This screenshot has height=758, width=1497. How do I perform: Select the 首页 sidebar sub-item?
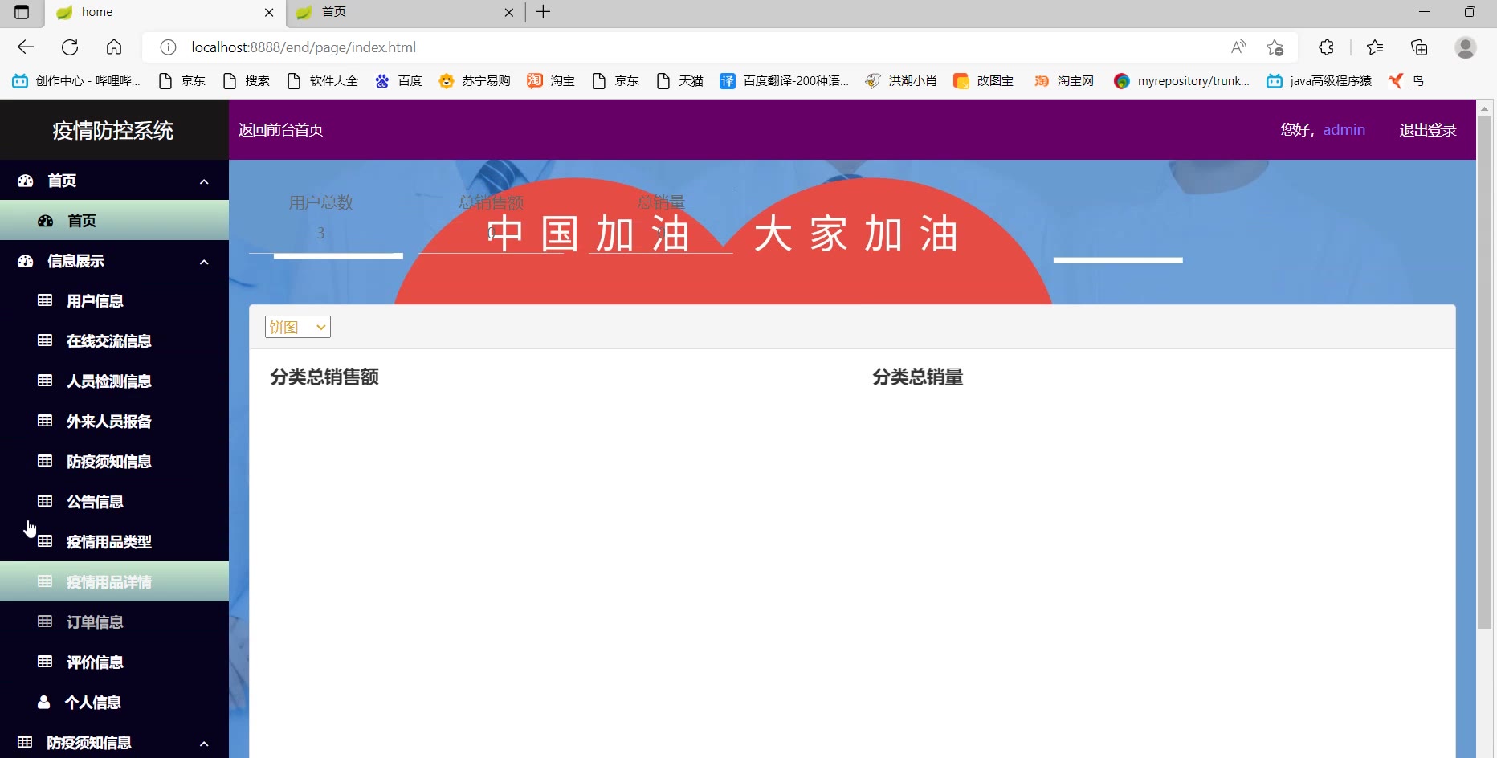[114, 221]
